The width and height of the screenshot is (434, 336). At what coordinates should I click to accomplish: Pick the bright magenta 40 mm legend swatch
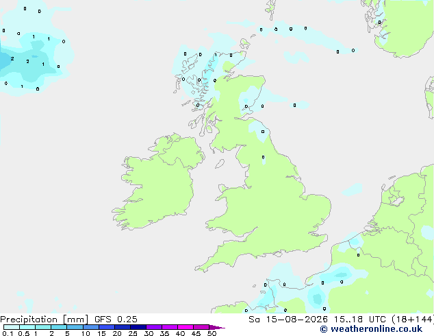[x=186, y=327]
